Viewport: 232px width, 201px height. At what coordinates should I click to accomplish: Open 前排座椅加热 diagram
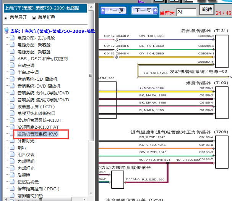pos(30,196)
